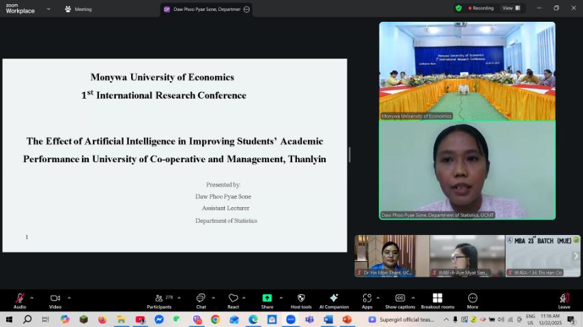Toggle the Video camera button
Image resolution: width=583 pixels, height=327 pixels.
pyautogui.click(x=55, y=298)
